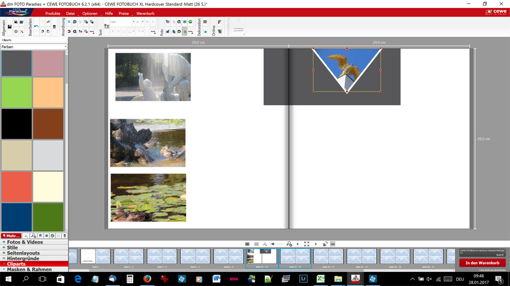Open the font name dropdown
Image resolution: width=510 pixels, height=286 pixels.
click(x=122, y=22)
